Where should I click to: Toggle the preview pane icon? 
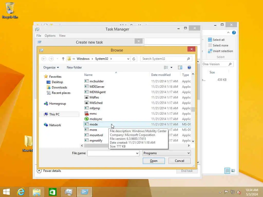click(180, 67)
